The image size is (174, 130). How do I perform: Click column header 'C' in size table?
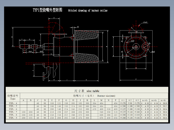pos(38,100)
